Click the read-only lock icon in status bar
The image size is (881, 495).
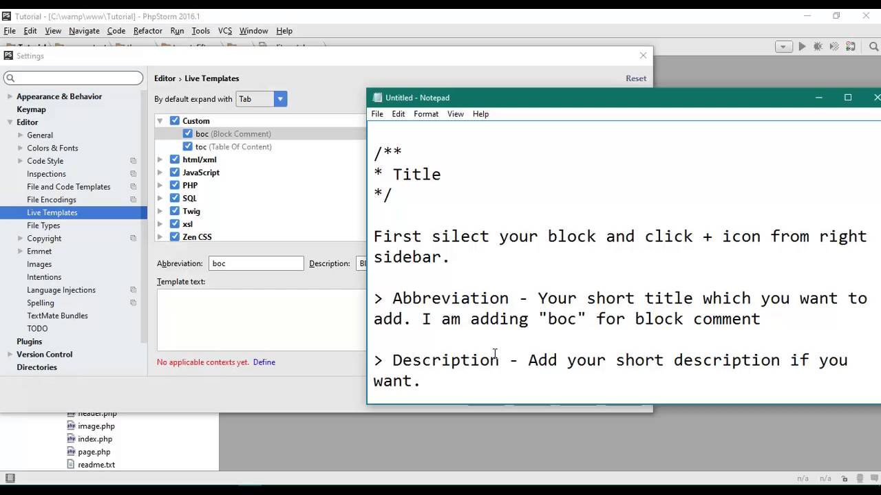(846, 478)
